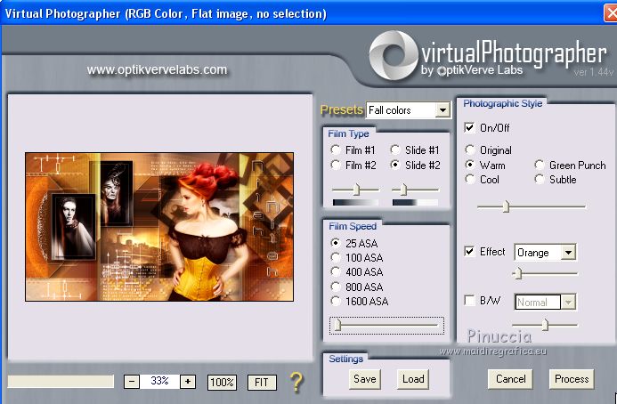617x404 pixels.
Task: Zoom out with the minus button
Action: pos(132,381)
